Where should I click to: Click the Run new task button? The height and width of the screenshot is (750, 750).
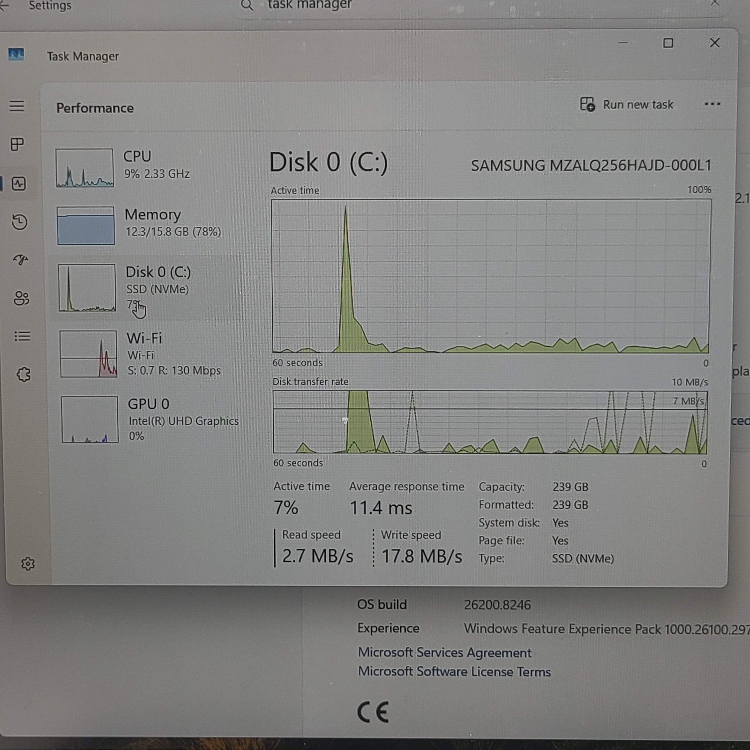(626, 104)
